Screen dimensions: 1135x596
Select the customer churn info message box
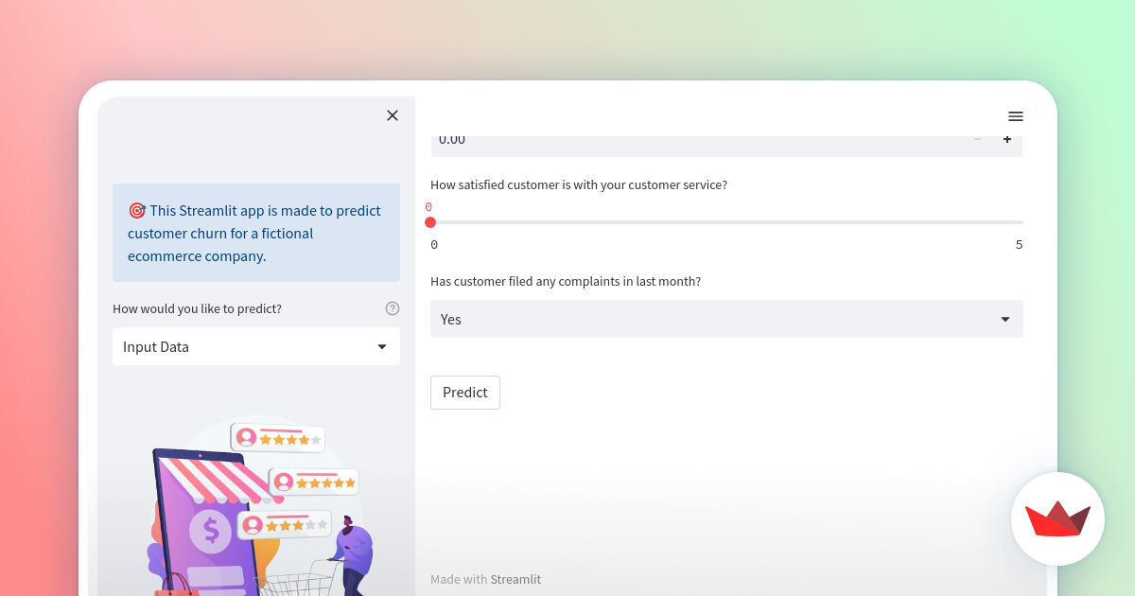(255, 233)
